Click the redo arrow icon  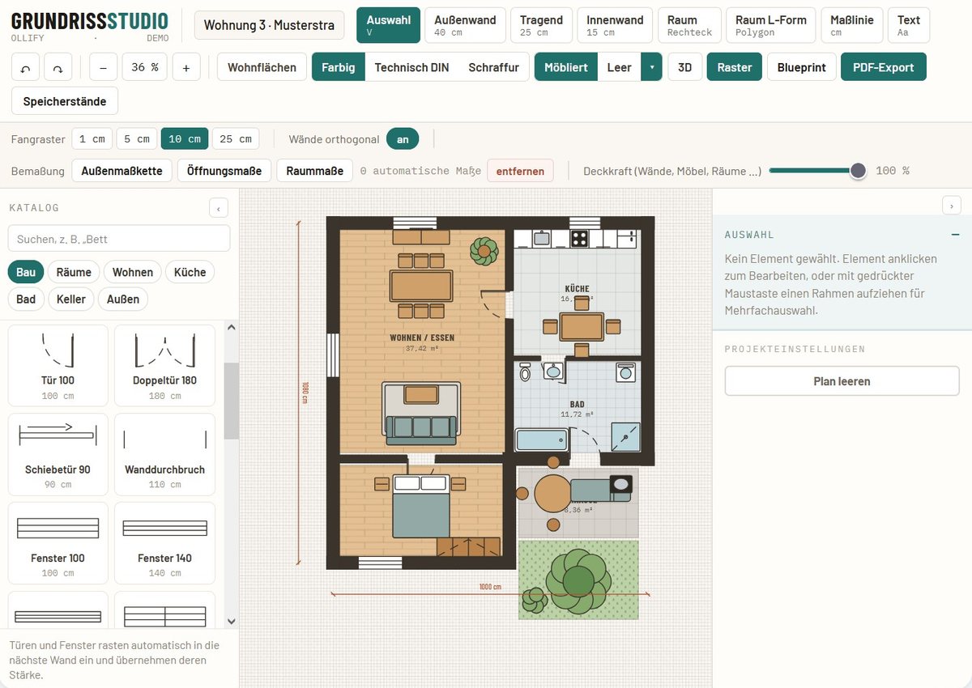[58, 68]
